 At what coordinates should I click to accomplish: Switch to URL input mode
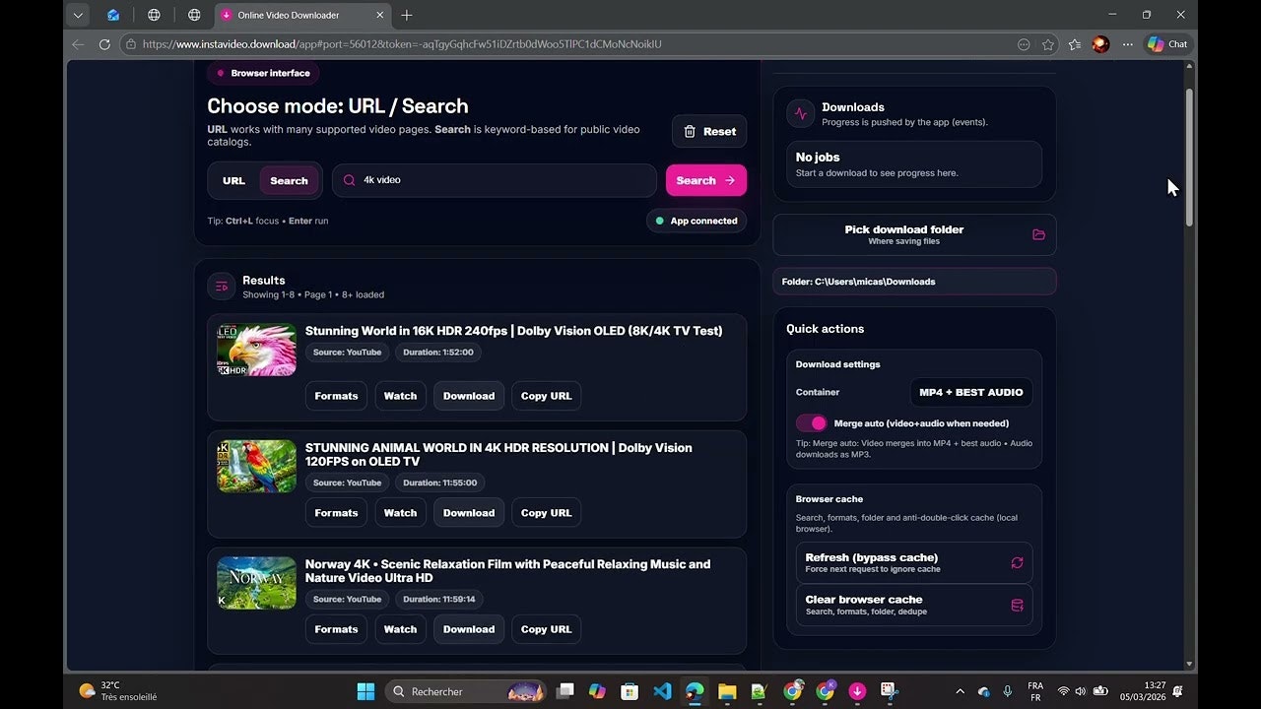point(233,180)
